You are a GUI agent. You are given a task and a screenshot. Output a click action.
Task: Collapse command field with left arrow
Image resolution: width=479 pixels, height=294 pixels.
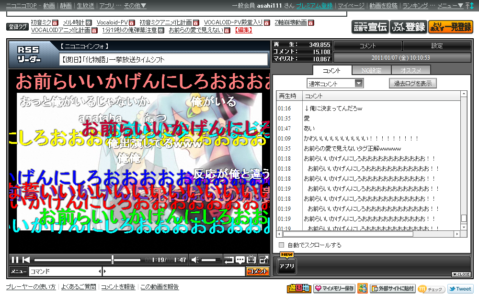tap(100, 271)
